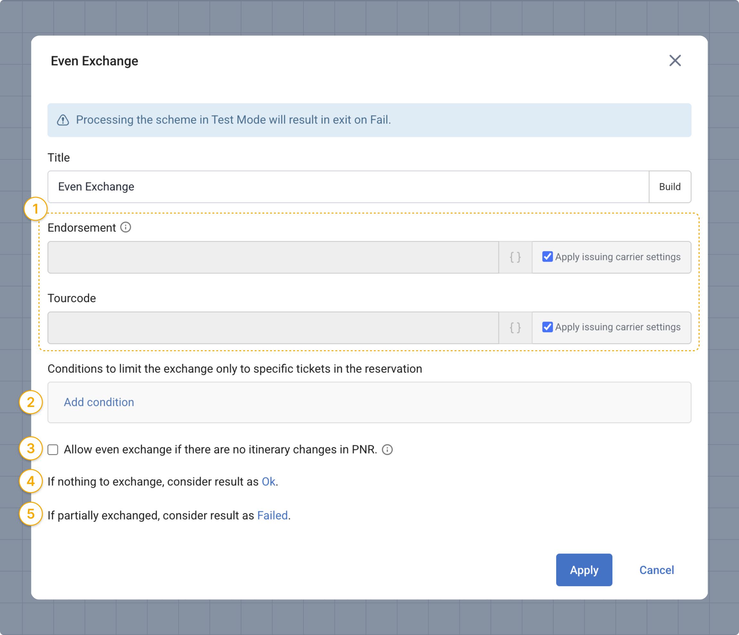
Task: Click the Apply button
Action: pos(584,570)
